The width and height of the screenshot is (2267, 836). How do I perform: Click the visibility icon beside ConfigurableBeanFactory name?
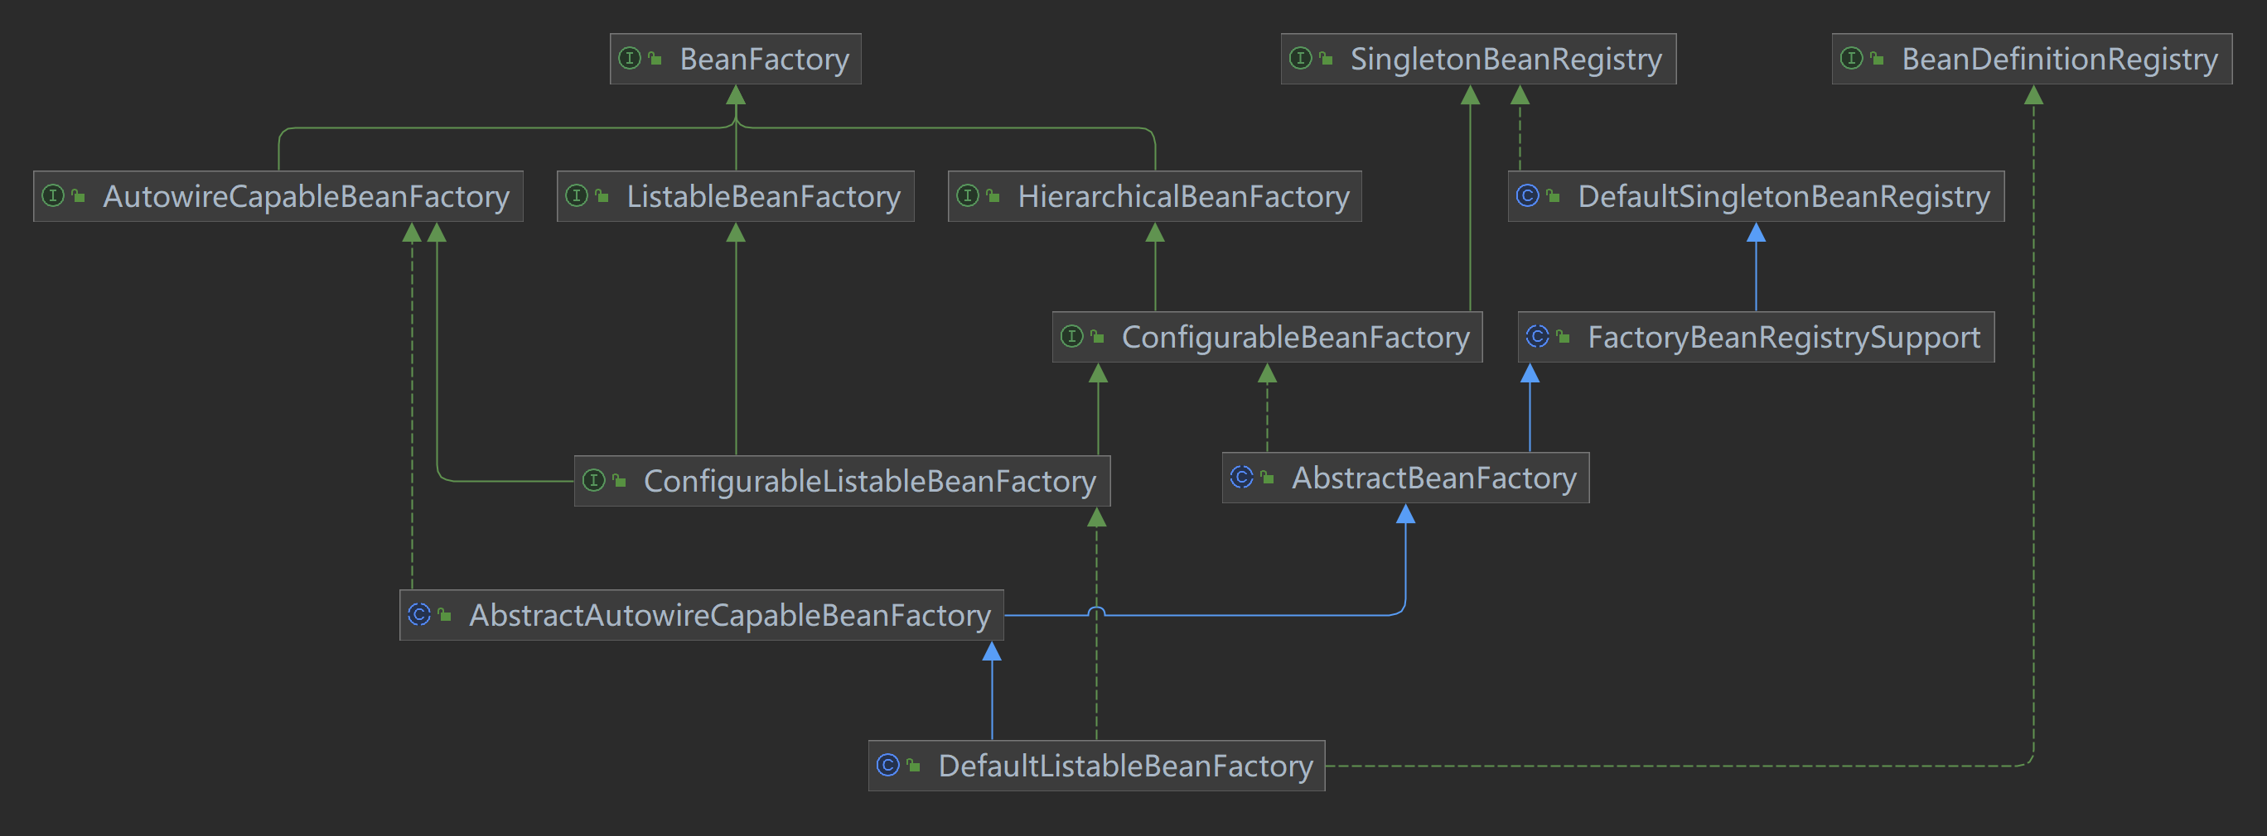tap(1096, 337)
